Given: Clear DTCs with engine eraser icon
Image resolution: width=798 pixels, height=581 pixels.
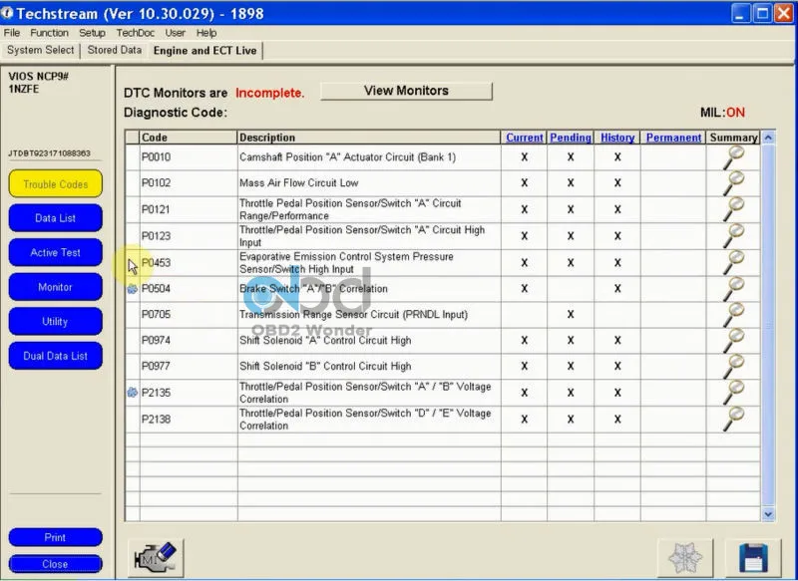Looking at the screenshot, I should pyautogui.click(x=156, y=558).
